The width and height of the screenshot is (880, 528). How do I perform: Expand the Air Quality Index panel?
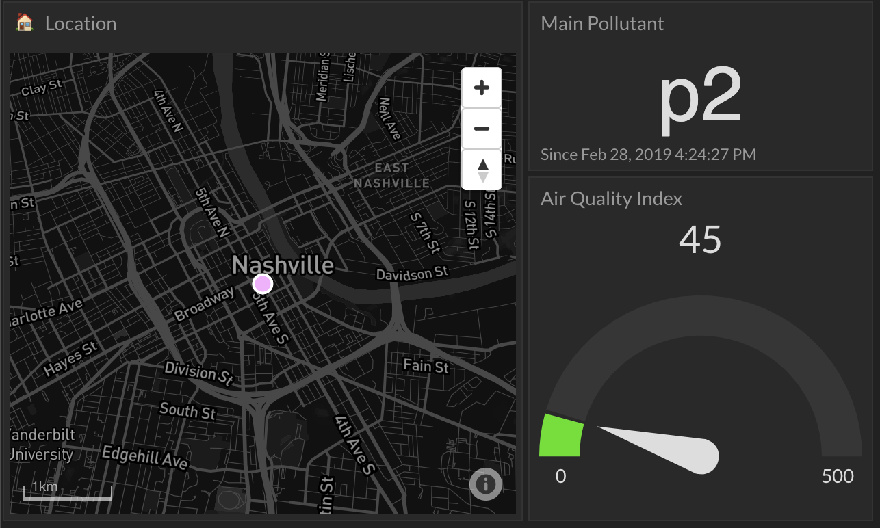(611, 198)
